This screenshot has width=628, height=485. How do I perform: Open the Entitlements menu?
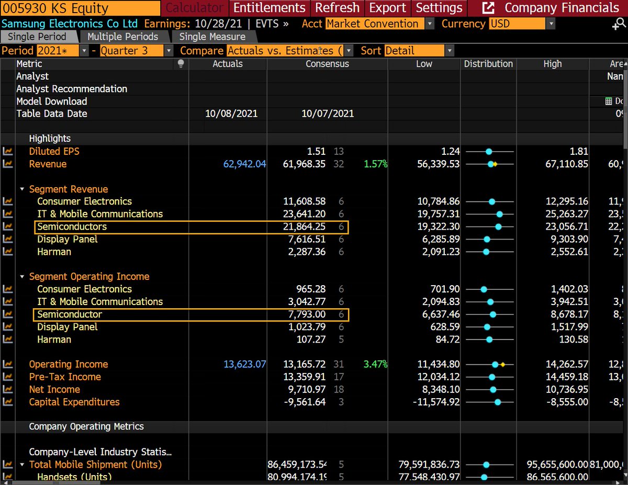270,8
